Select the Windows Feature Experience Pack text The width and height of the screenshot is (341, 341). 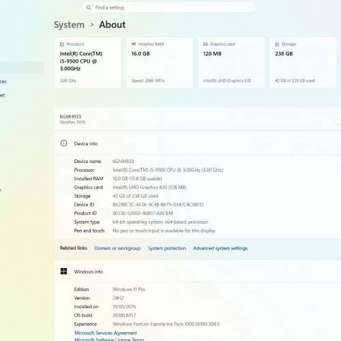[x=166, y=324]
